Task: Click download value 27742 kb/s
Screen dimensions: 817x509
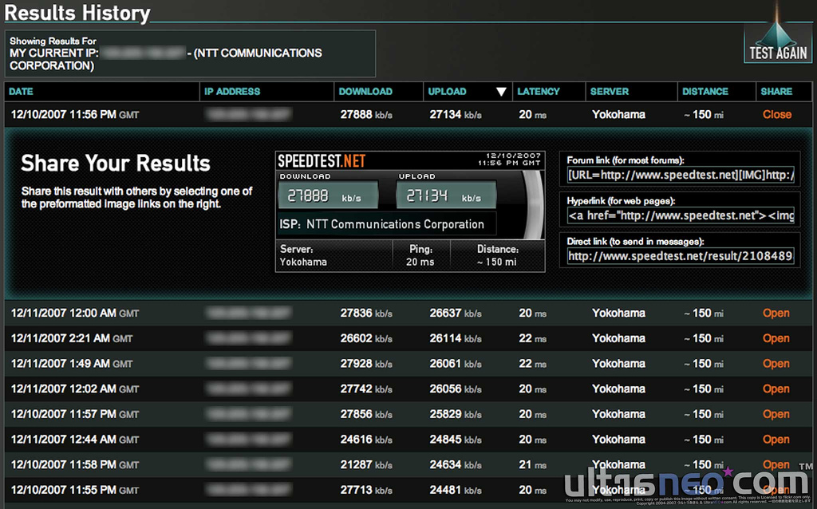Action: point(366,389)
